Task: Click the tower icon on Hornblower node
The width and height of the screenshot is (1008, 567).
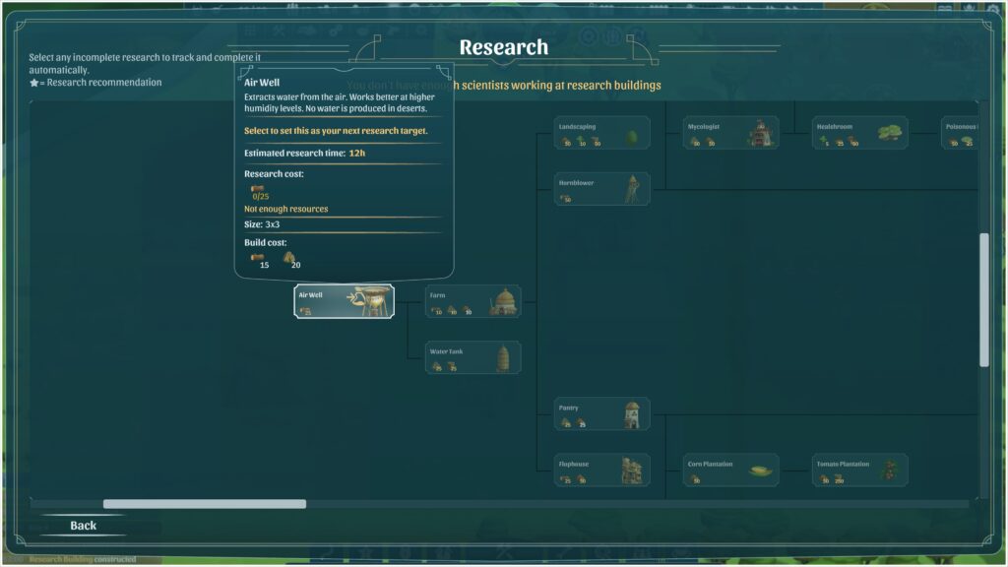Action: 633,189
